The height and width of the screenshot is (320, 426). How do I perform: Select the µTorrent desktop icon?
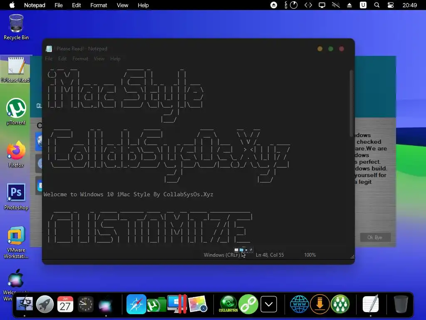(x=16, y=112)
